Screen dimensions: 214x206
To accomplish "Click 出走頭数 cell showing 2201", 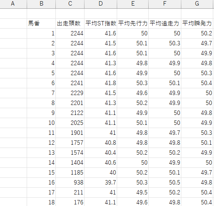I will 70,103.
